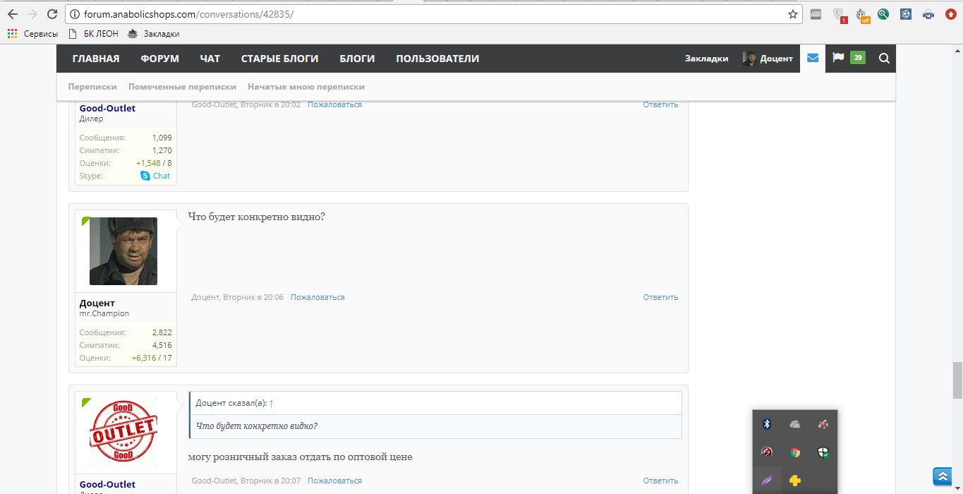Click the red up-arrow browser extension
This screenshot has height=494, width=963.
pos(950,14)
